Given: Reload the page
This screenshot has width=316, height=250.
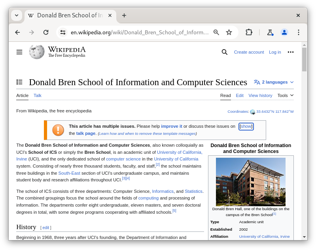Looking at the screenshot, I should pos(46,32).
